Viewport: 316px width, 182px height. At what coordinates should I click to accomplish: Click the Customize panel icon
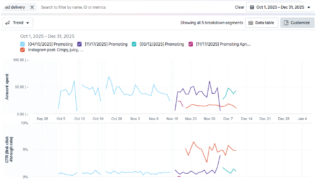pyautogui.click(x=286, y=23)
